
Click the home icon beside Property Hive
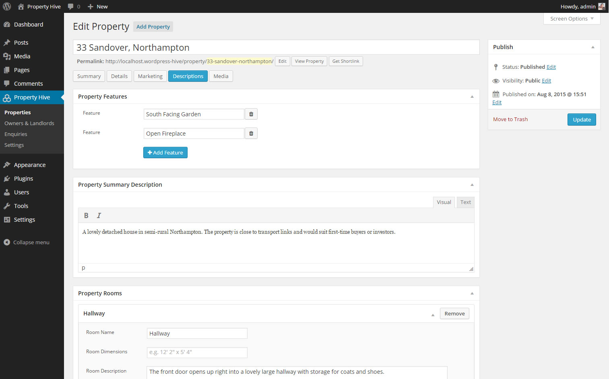(21, 6)
